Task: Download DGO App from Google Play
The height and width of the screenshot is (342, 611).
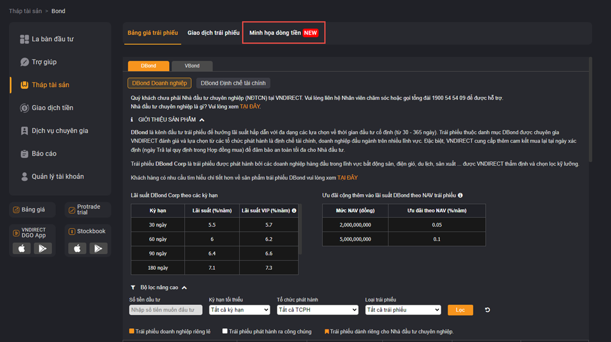Action: click(43, 248)
